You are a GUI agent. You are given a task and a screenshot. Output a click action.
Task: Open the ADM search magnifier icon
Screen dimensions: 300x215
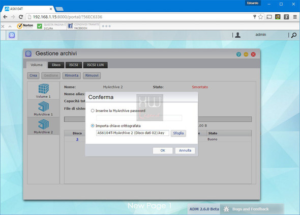tap(294, 35)
